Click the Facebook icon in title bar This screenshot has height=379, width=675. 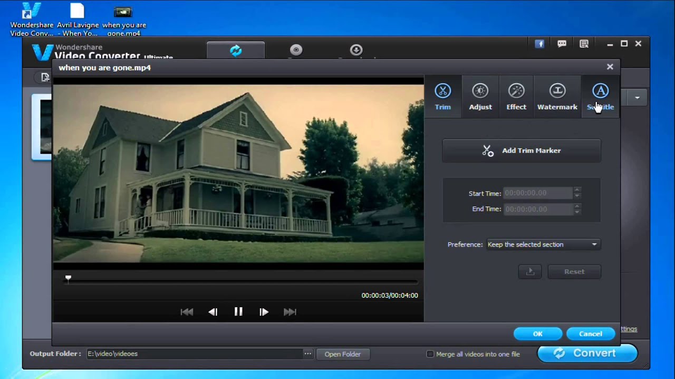539,44
